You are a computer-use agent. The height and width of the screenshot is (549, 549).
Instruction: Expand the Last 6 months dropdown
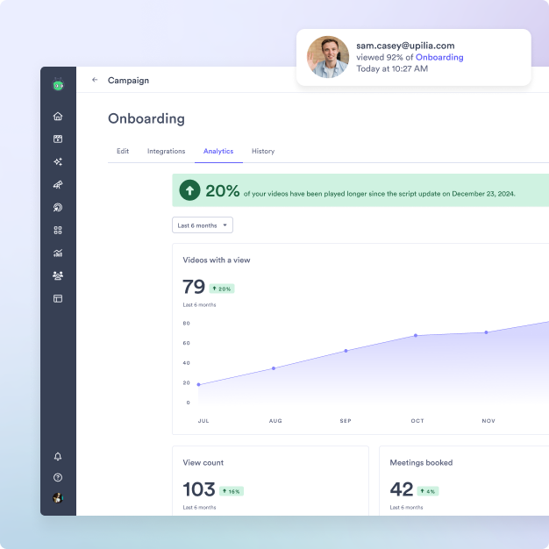click(203, 225)
